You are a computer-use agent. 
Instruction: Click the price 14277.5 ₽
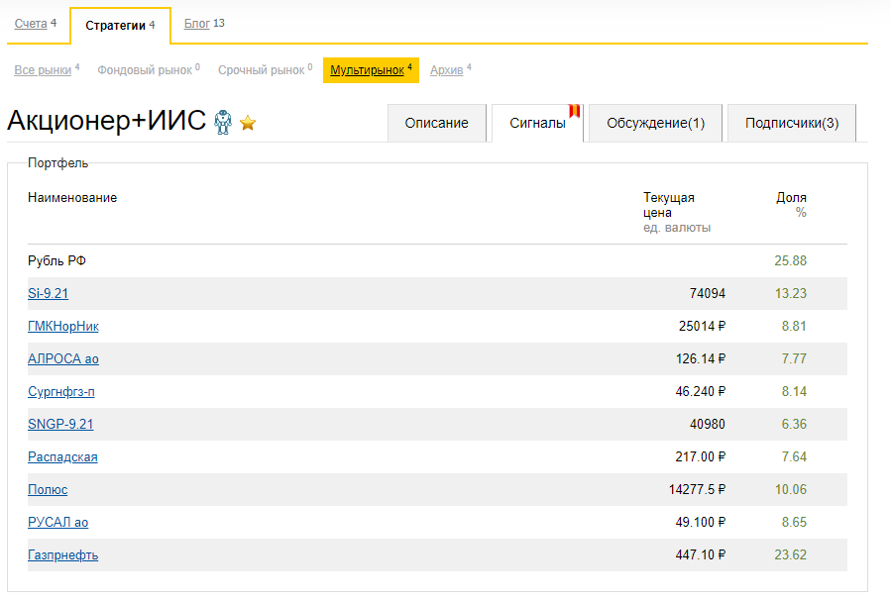pyautogui.click(x=697, y=489)
